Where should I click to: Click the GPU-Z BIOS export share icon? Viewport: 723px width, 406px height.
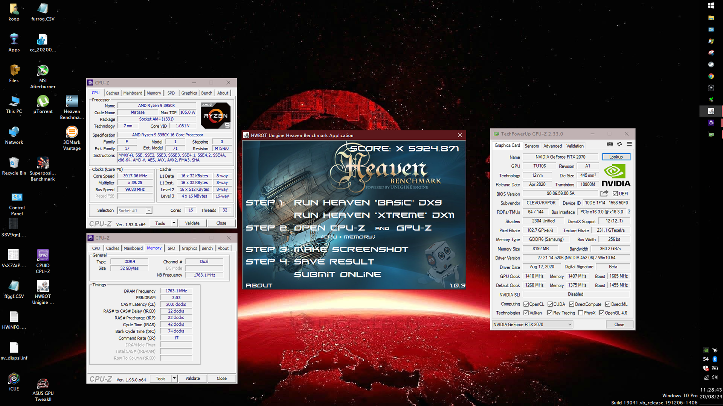click(x=604, y=193)
